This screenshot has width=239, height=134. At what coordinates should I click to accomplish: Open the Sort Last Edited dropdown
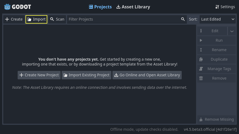(x=218, y=19)
